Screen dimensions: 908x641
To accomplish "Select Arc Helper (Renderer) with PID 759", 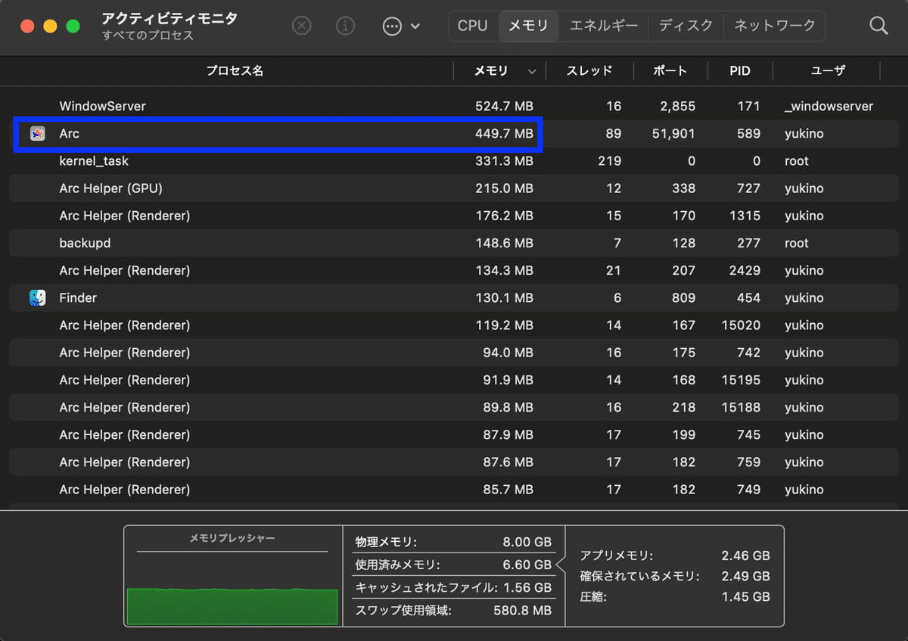I will (454, 462).
